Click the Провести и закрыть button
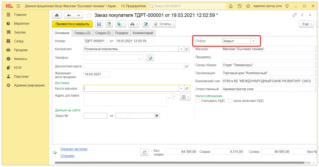 coord(72,24)
